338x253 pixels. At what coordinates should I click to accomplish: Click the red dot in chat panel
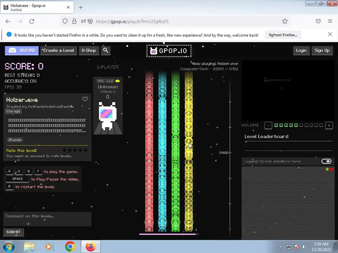[x=331, y=169]
